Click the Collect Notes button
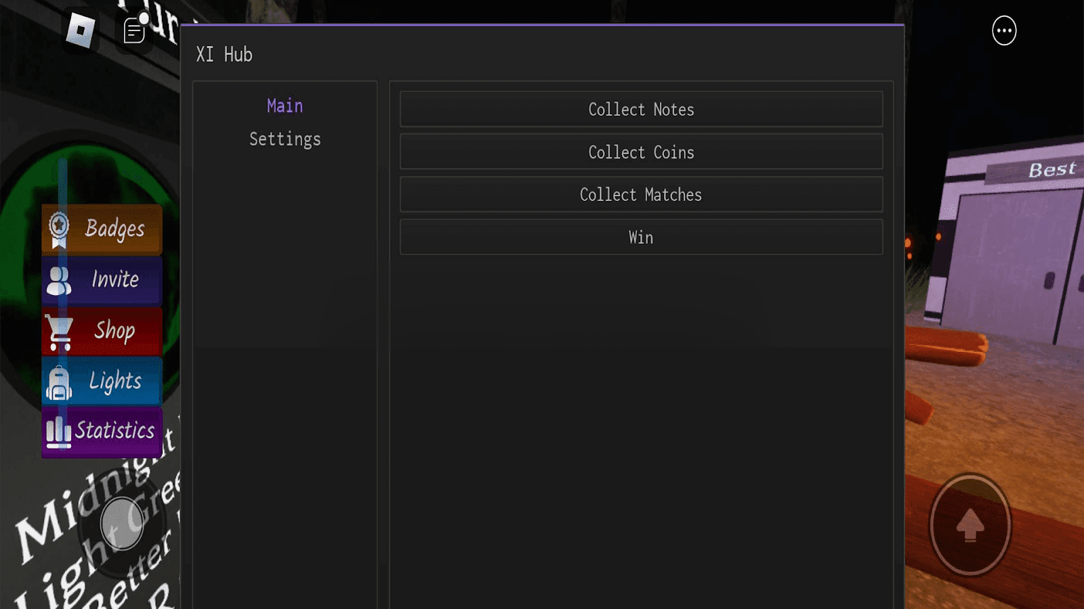 pyautogui.click(x=641, y=110)
